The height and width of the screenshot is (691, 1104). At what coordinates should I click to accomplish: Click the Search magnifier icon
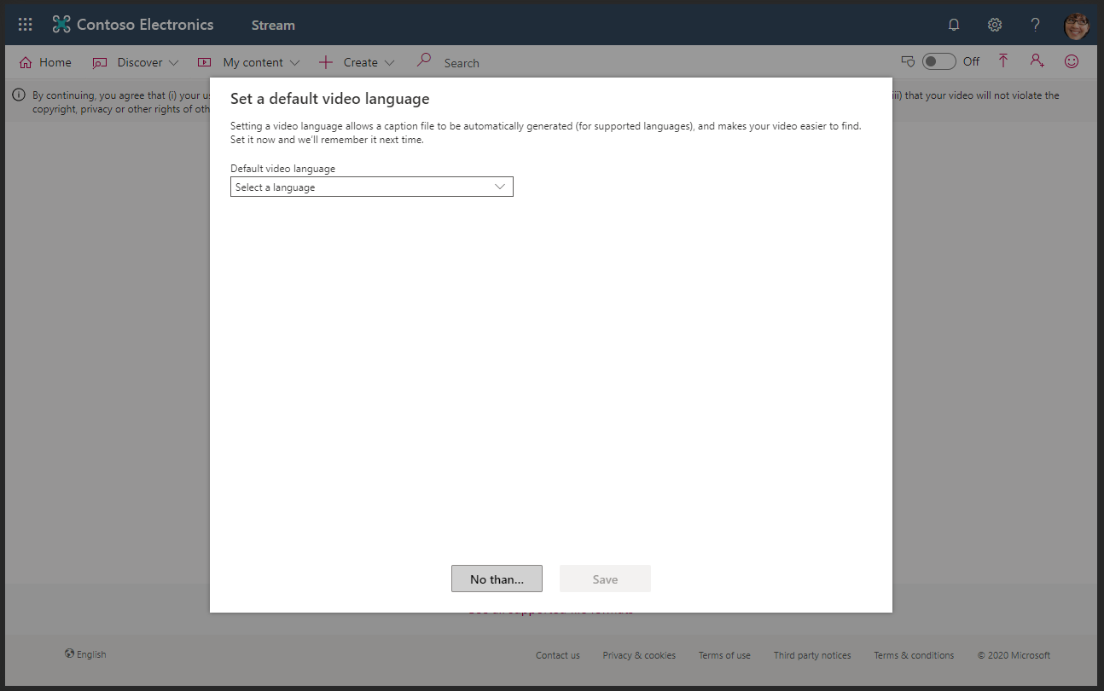pyautogui.click(x=423, y=60)
